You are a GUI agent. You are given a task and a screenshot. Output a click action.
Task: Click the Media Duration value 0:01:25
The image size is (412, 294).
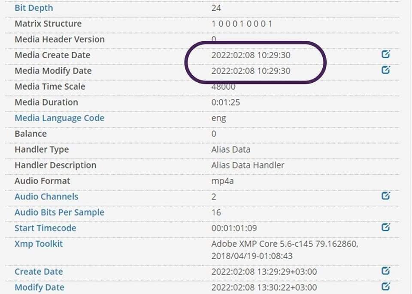tap(226, 102)
